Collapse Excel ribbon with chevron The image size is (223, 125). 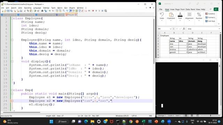tap(219, 24)
